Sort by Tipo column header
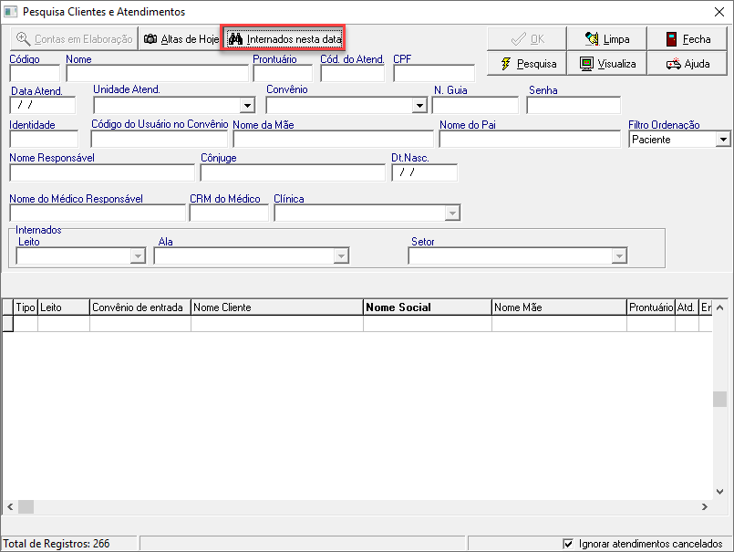Image resolution: width=734 pixels, height=552 pixels. point(26,307)
